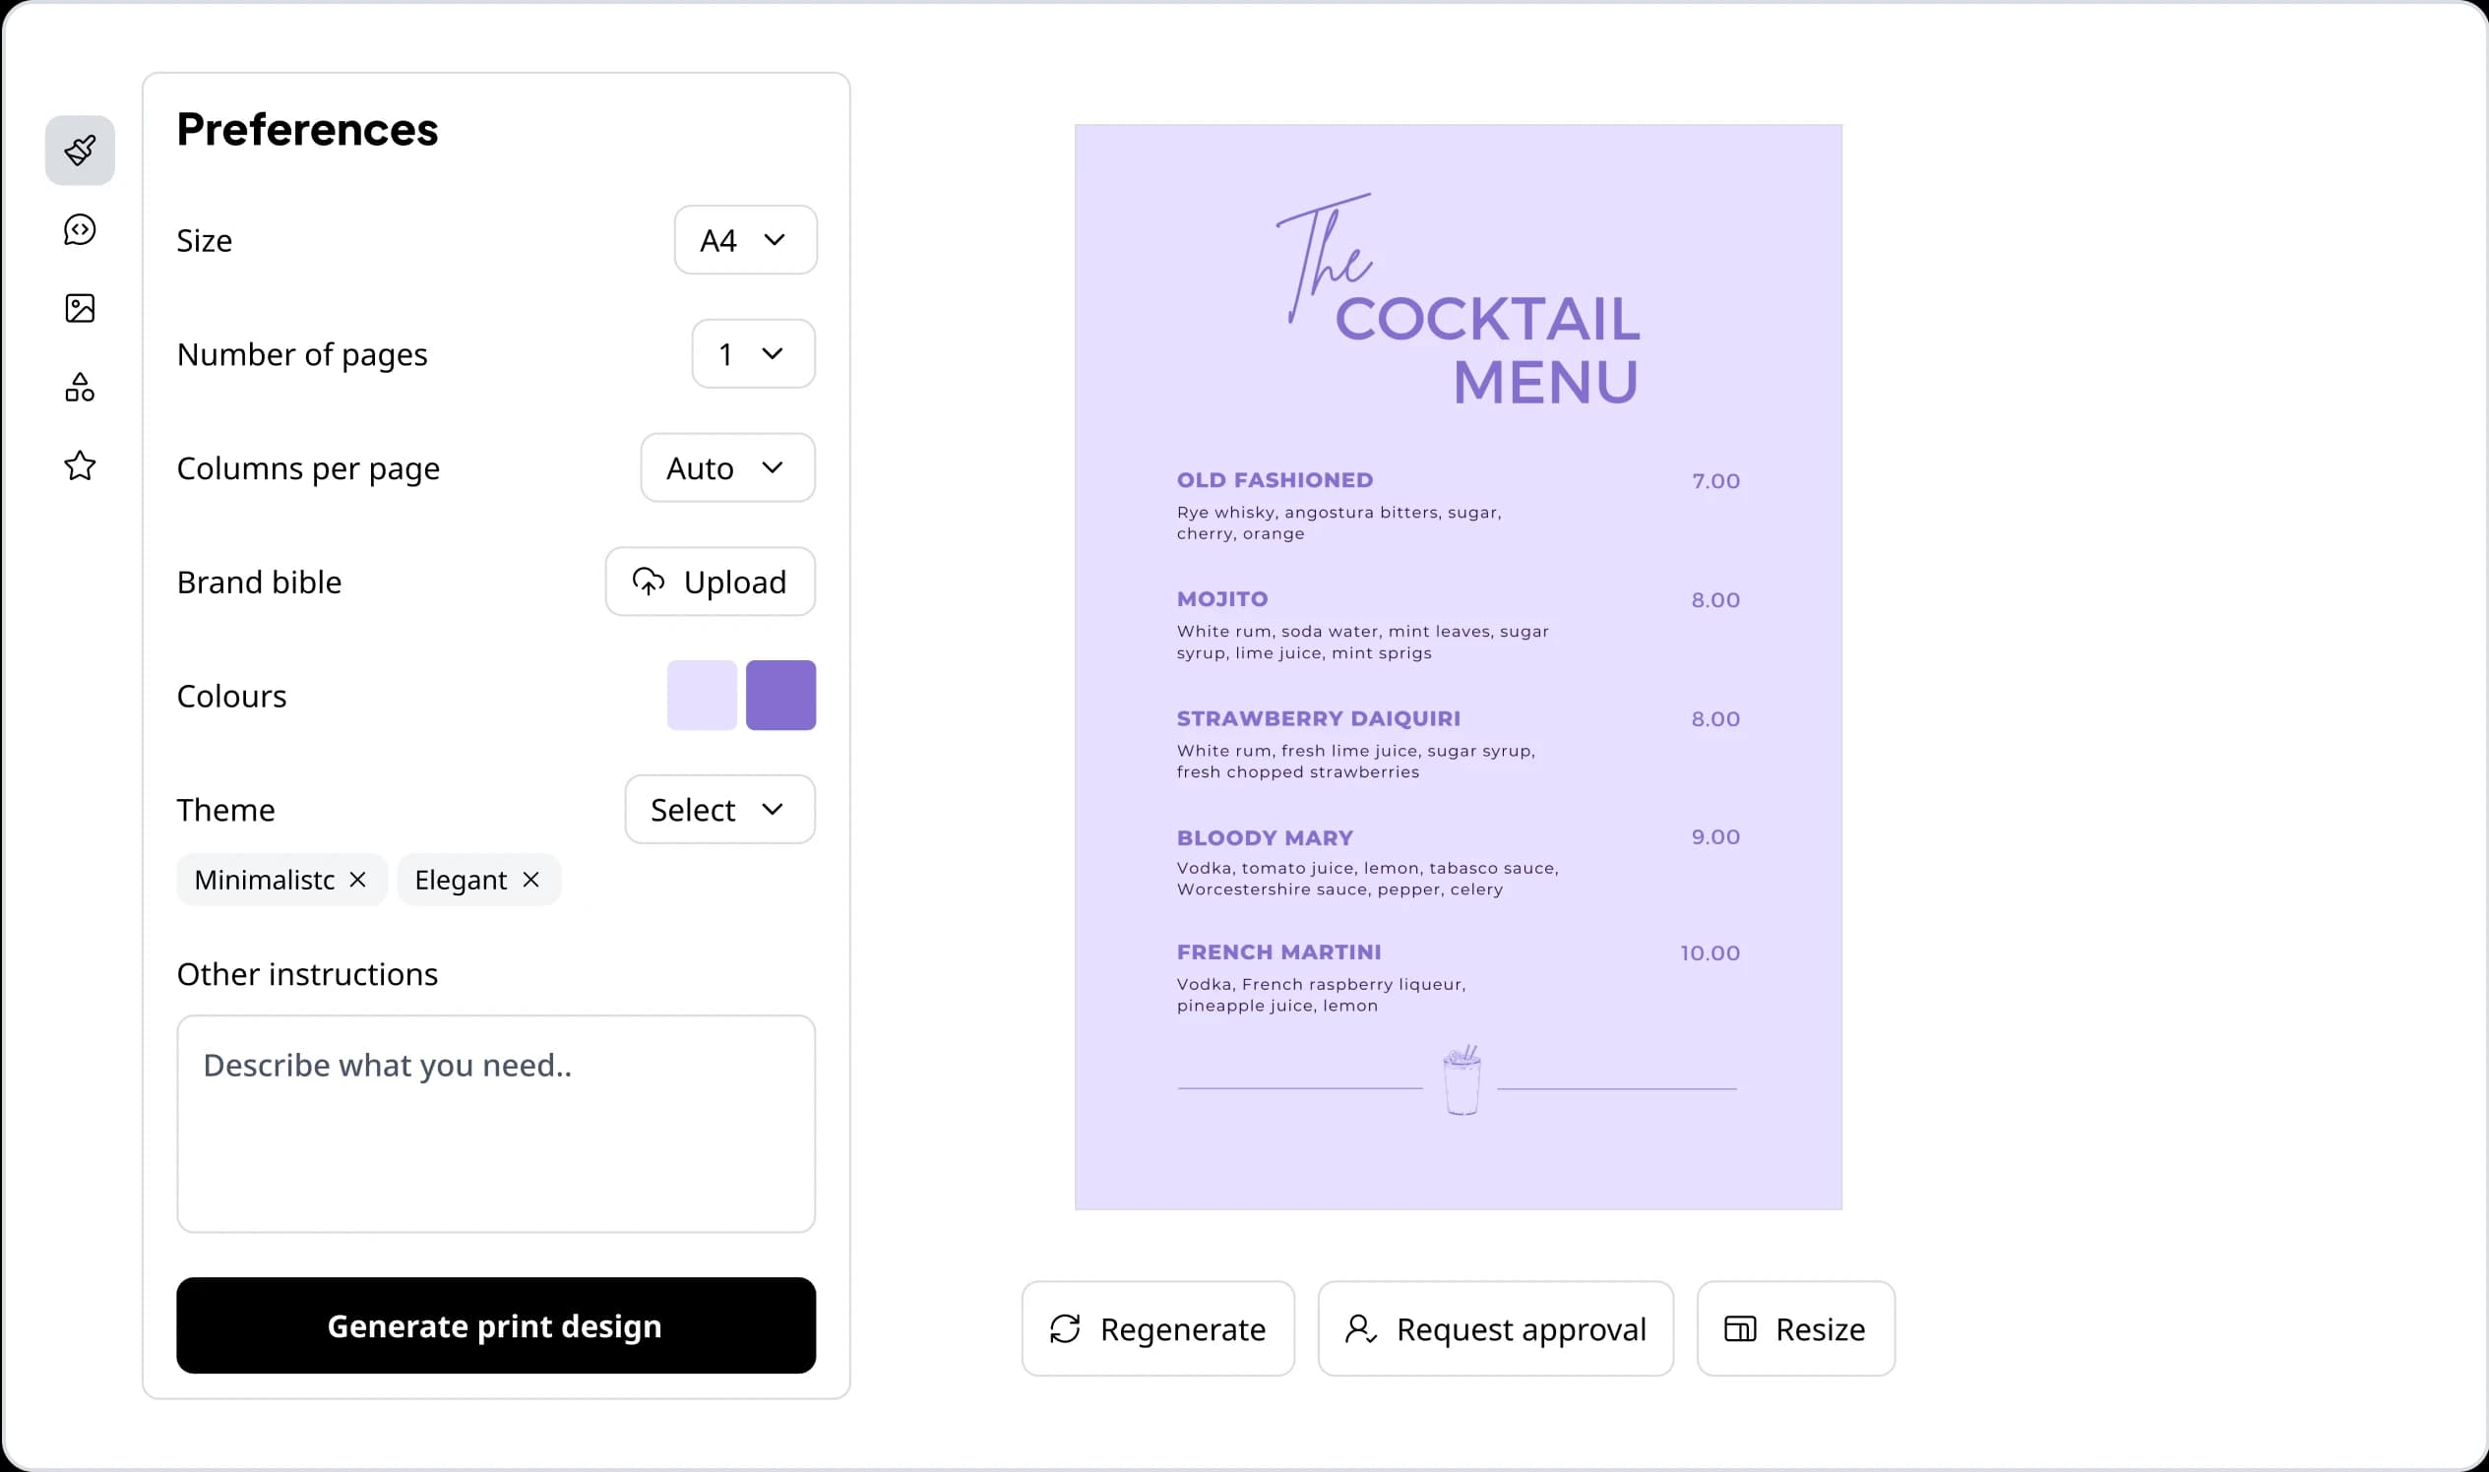This screenshot has height=1472, width=2489.
Task: Expand the Number of pages dropdown
Action: coord(753,354)
